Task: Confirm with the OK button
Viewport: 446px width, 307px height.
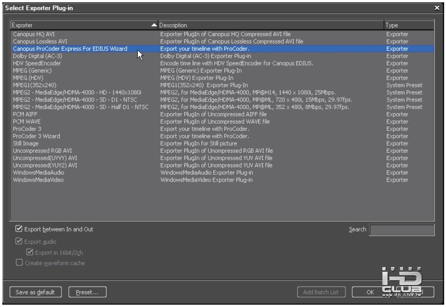Action: click(370, 292)
